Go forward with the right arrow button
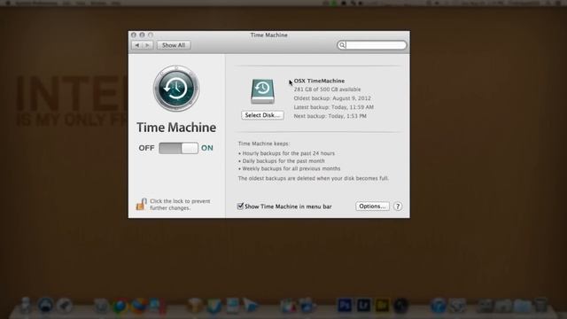Screen dimensions: 567x319 (148, 45)
